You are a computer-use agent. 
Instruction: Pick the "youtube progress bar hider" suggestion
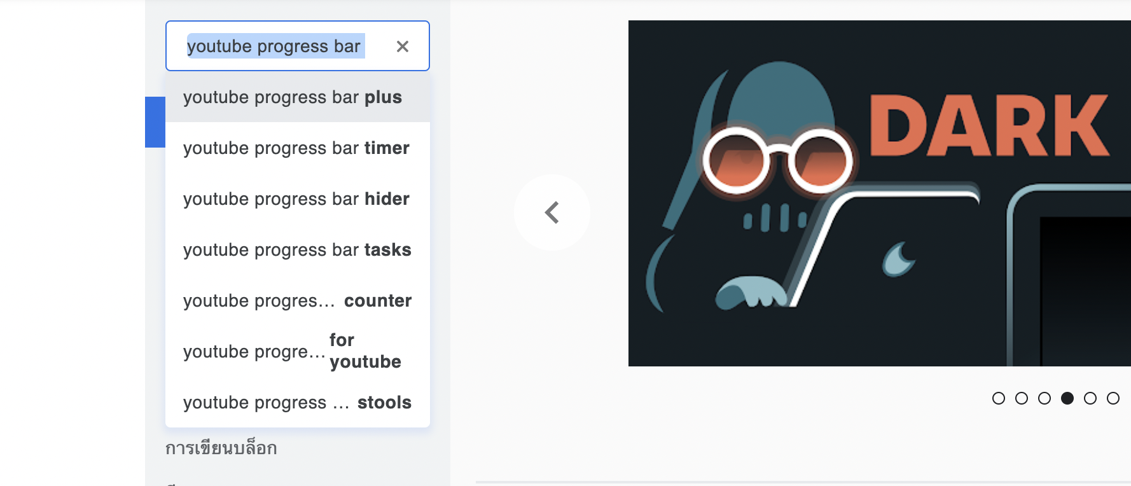tap(297, 199)
